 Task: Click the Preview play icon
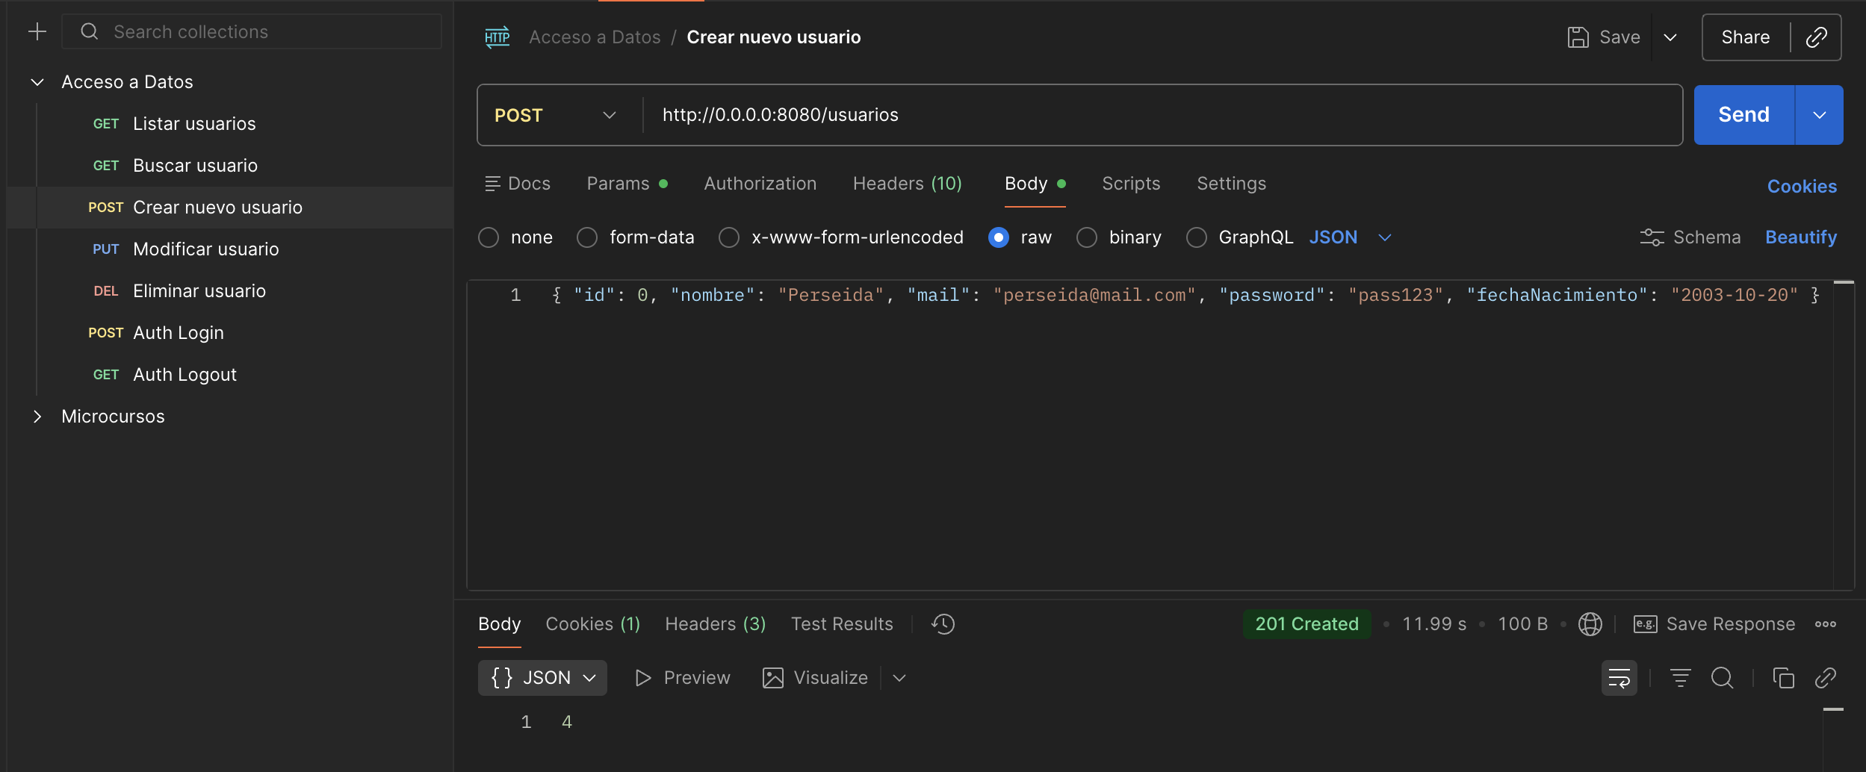coord(642,678)
